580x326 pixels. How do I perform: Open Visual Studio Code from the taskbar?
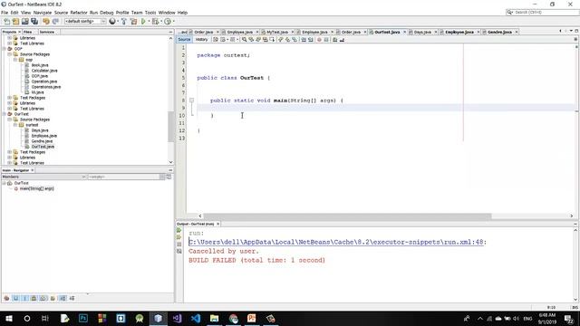click(x=196, y=318)
